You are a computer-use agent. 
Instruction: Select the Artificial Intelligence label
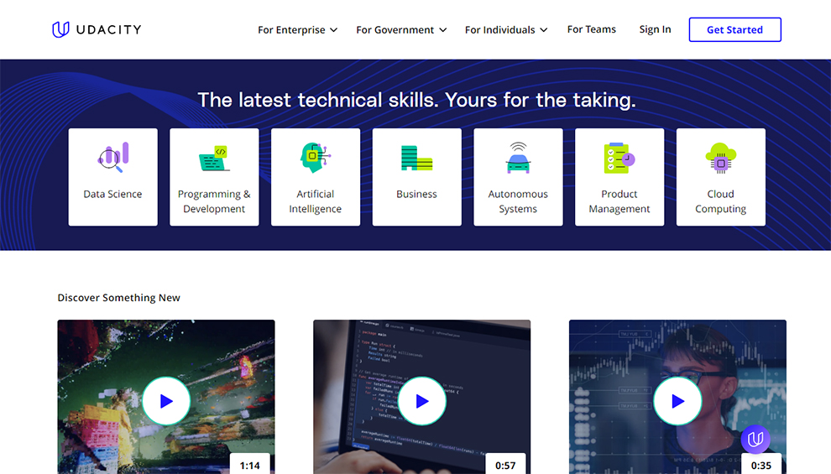[316, 201]
